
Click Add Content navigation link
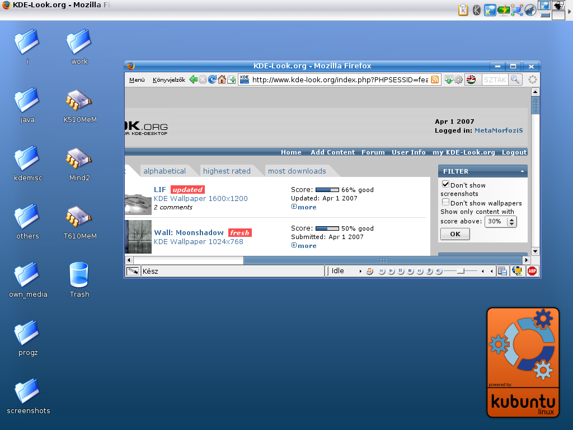tap(332, 152)
